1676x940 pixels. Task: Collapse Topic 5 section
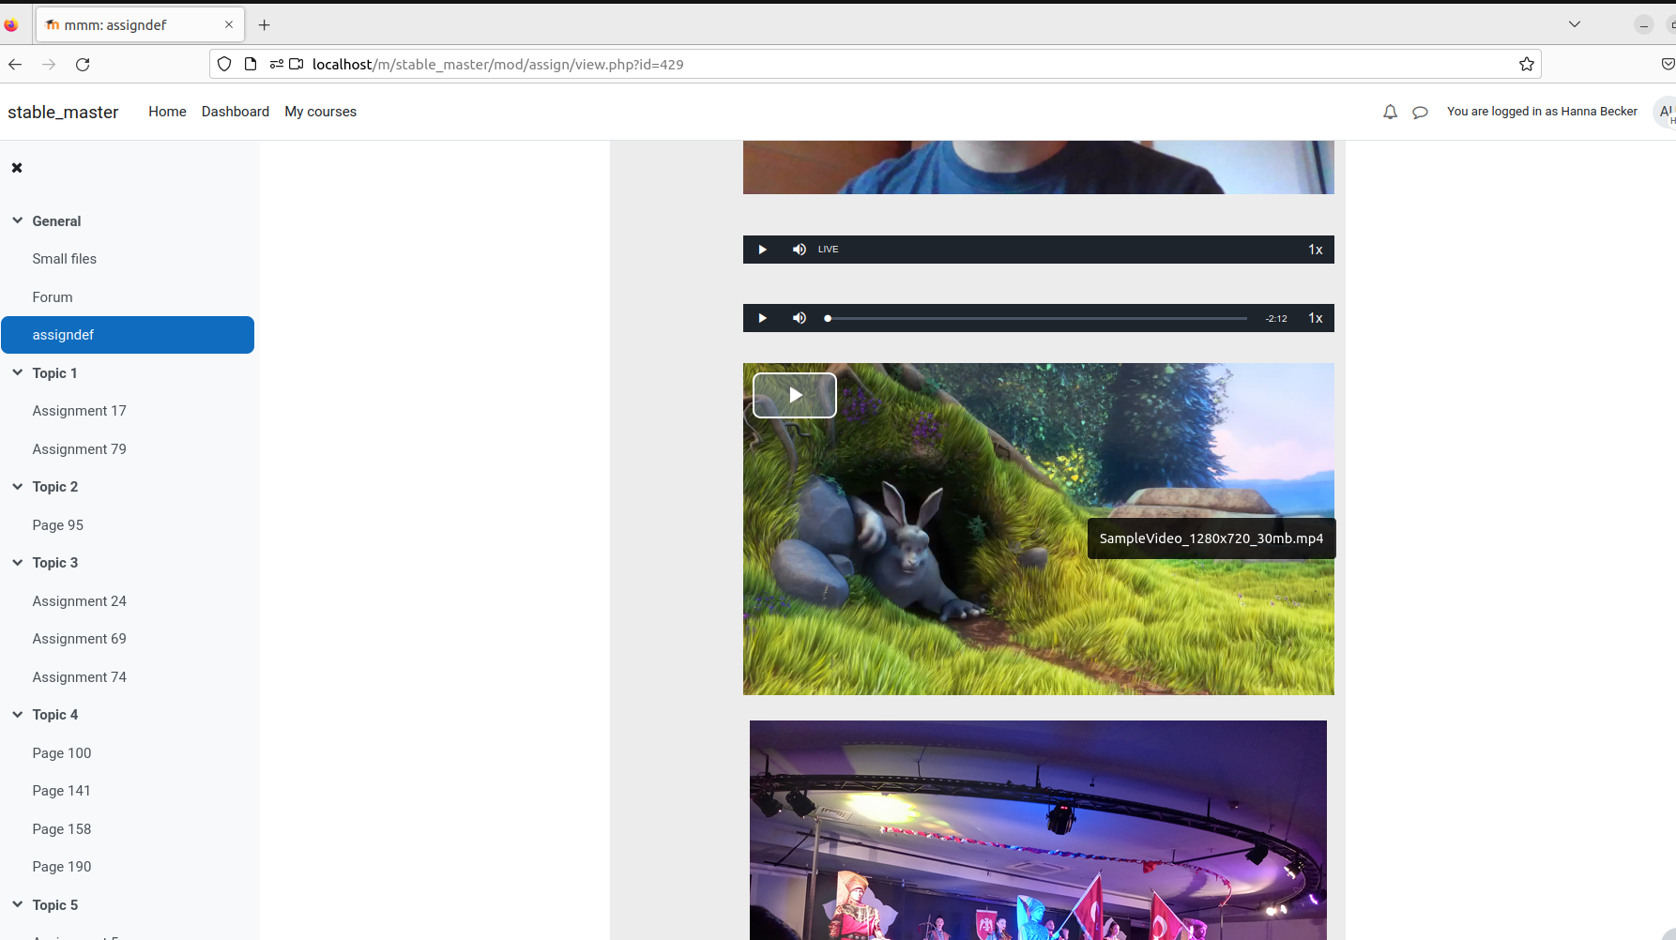17,904
